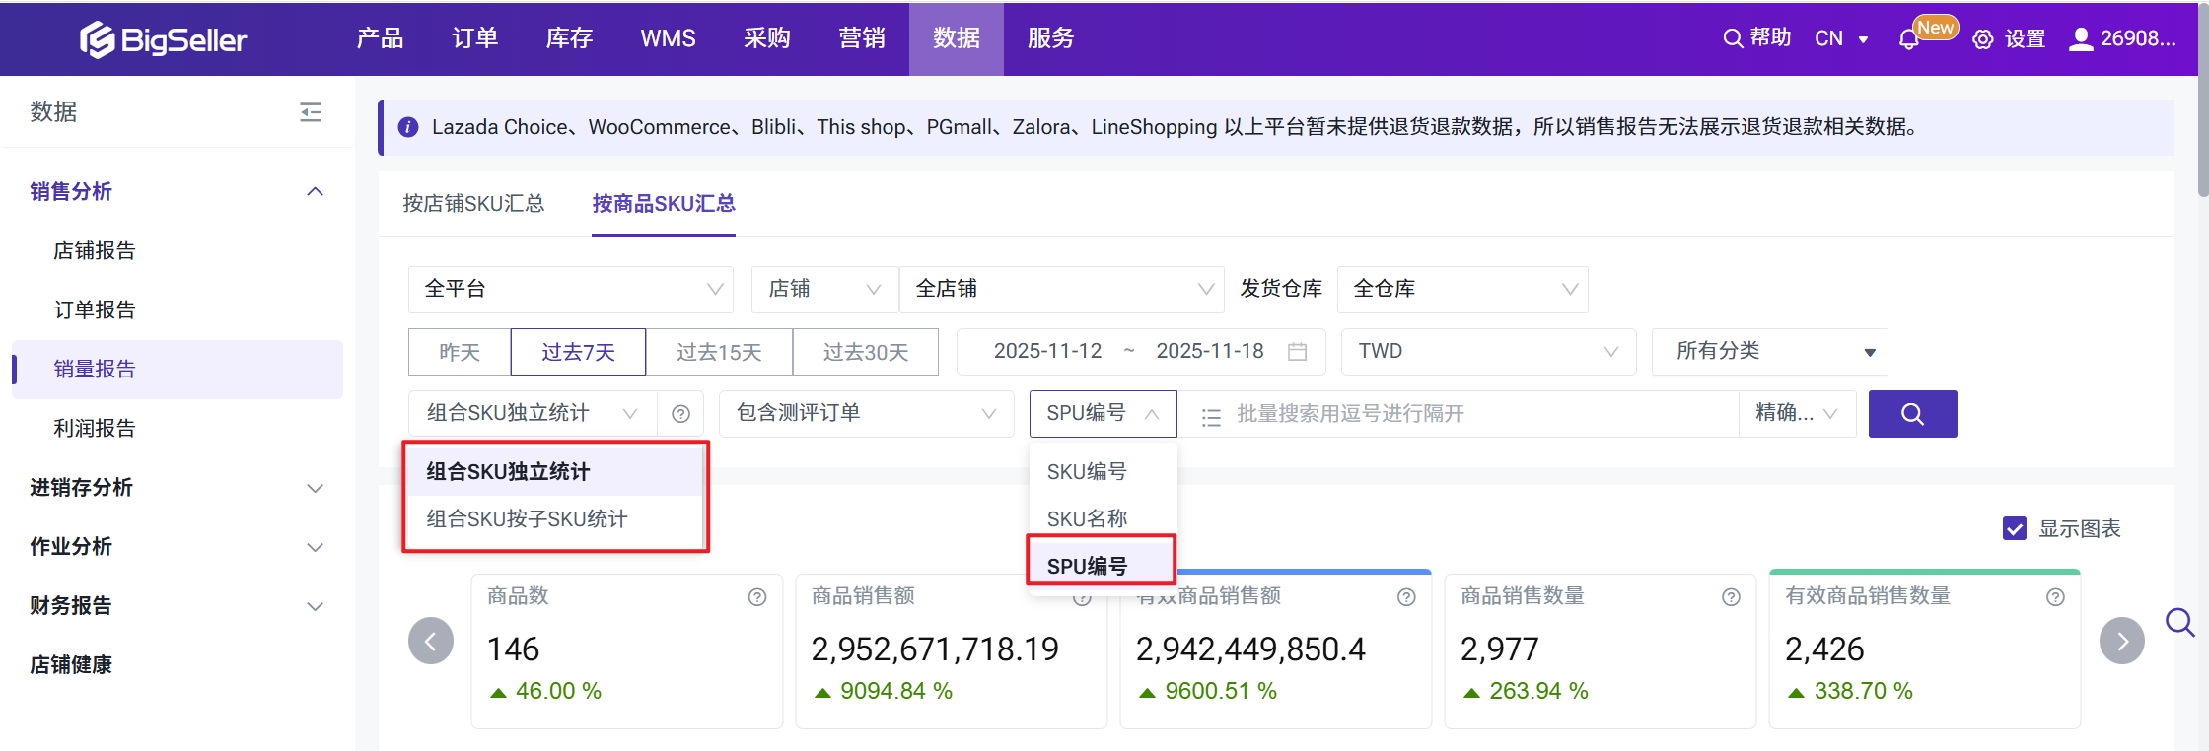Open the notification bell icon
This screenshot has width=2209, height=751.
click(1908, 39)
